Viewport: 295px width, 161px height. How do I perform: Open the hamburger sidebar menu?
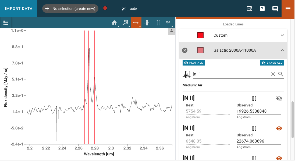[288, 9]
